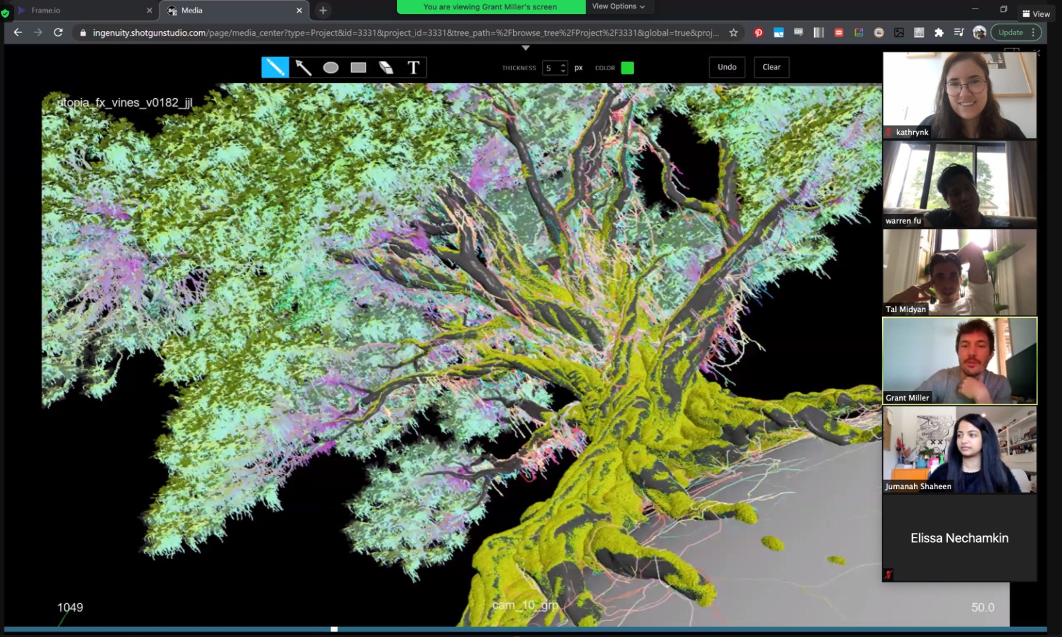
Task: Increase annotation thickness with up stepper
Action: pos(564,64)
